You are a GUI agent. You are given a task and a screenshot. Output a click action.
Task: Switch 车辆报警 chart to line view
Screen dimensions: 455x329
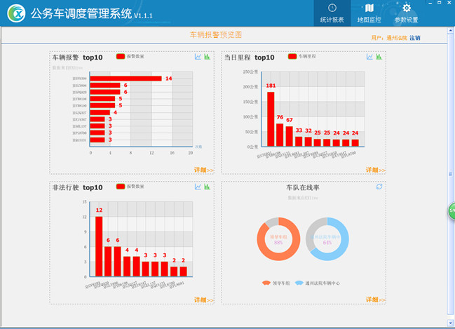point(198,57)
